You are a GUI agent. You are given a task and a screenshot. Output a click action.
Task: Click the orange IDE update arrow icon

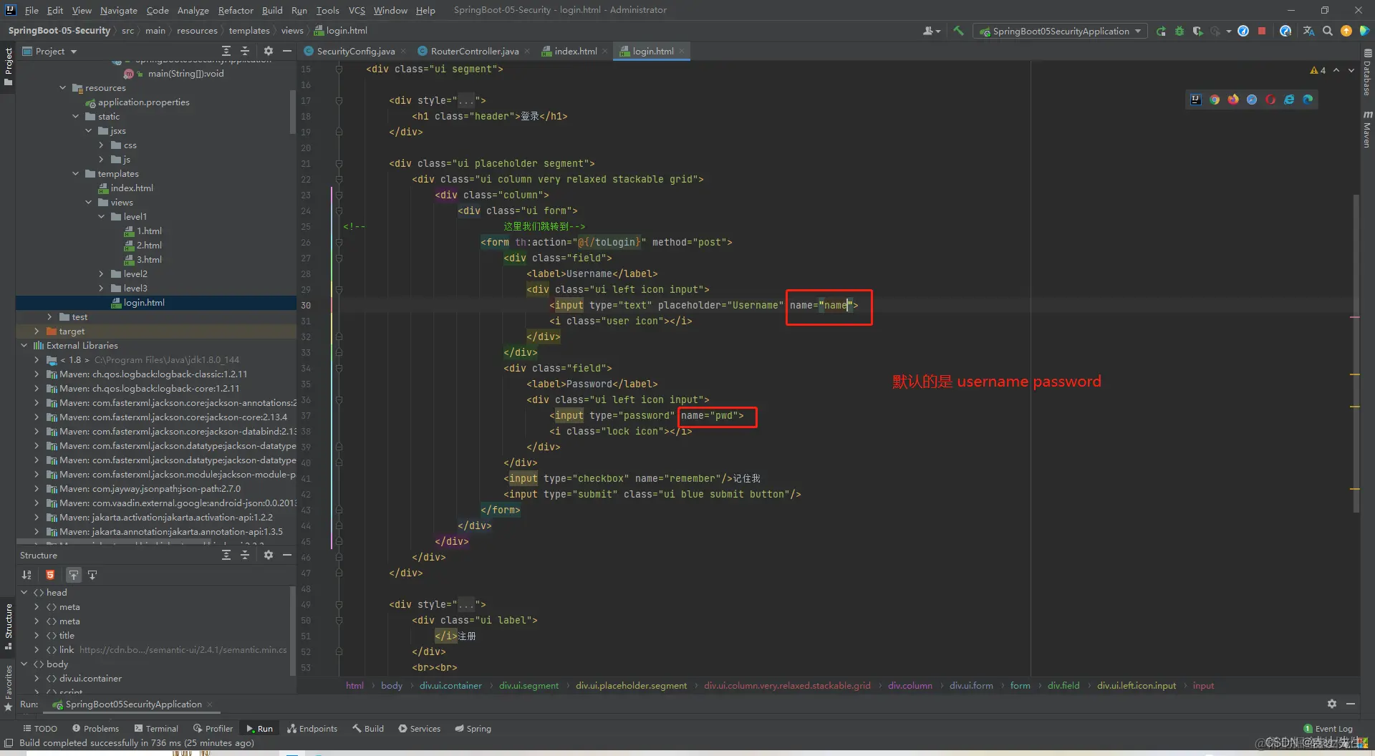[x=1346, y=31]
